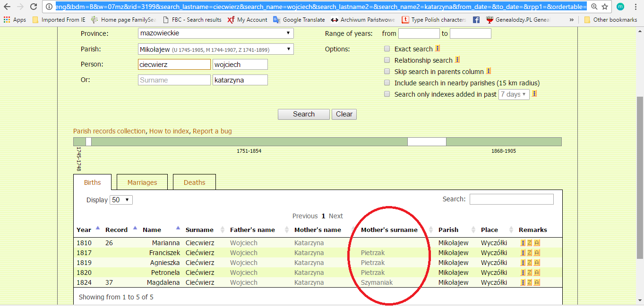Switch to the Deaths tab
Screen dimensions: 644x306
pos(194,182)
